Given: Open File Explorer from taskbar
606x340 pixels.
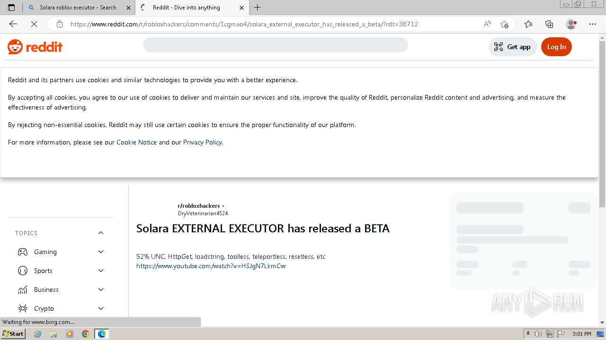Looking at the screenshot, I should pos(53,334).
